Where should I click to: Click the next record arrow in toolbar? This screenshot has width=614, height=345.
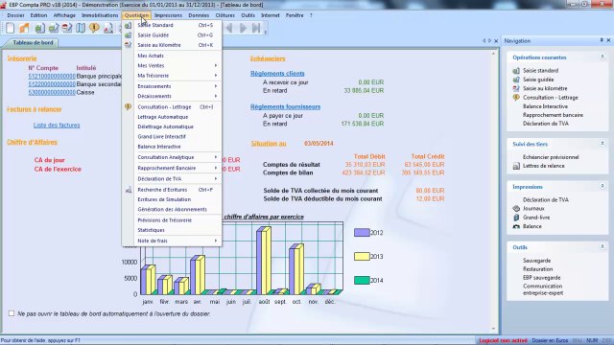pos(243,28)
